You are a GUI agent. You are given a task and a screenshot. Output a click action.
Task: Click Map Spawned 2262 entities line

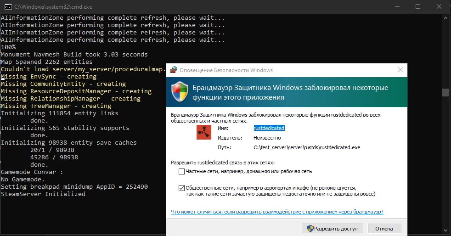tap(46, 62)
